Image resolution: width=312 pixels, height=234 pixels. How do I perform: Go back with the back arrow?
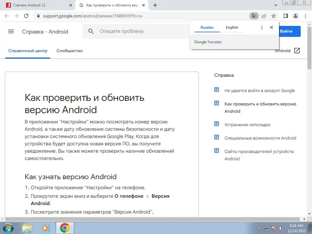7,16
